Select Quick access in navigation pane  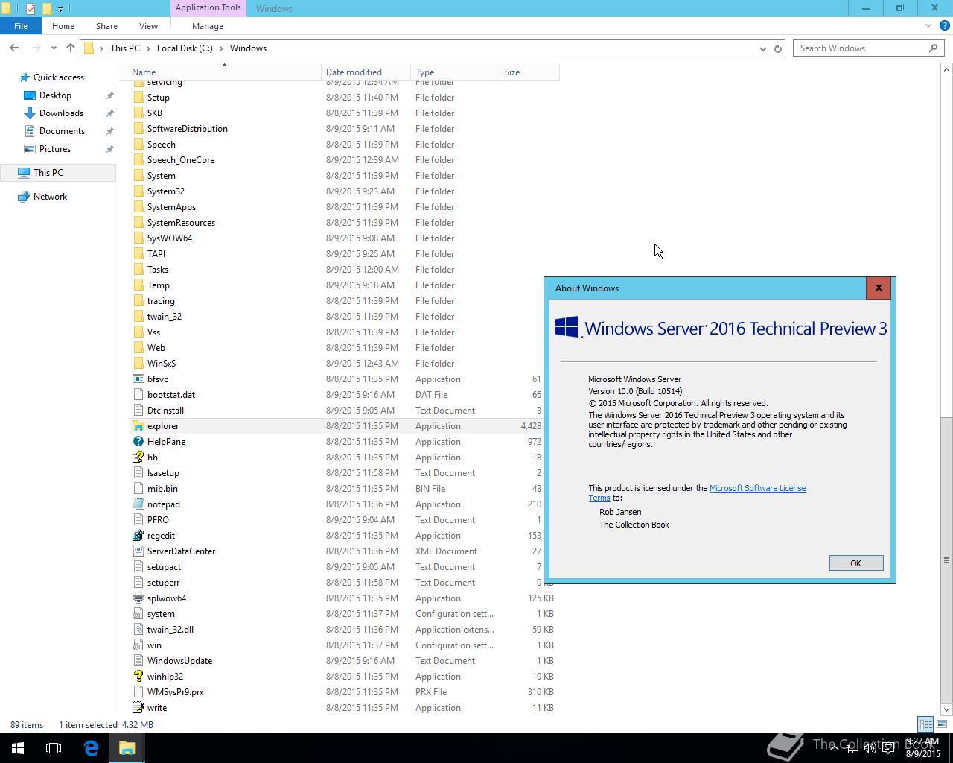pos(59,77)
